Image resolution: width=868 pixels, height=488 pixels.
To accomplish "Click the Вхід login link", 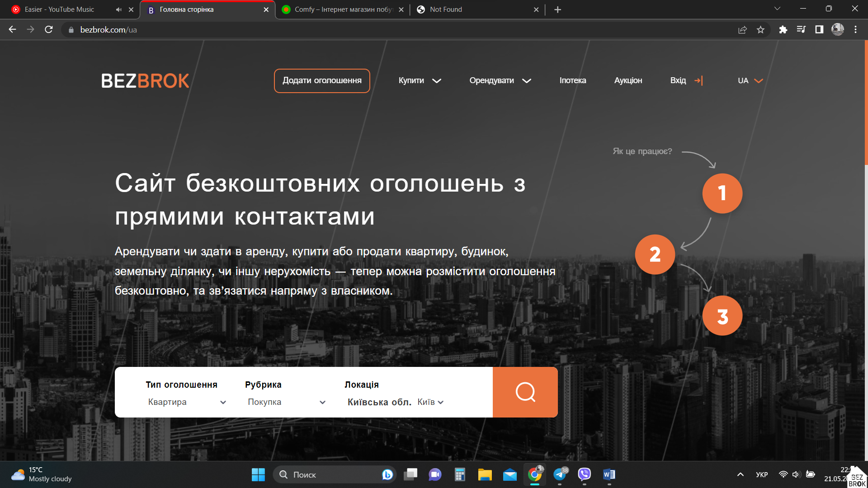I will [686, 81].
